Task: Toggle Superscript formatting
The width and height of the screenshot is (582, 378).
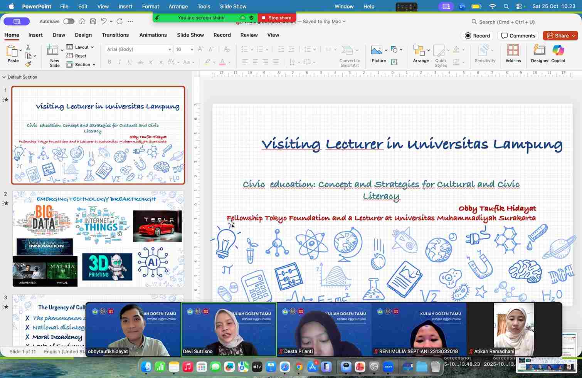Action: point(151,62)
